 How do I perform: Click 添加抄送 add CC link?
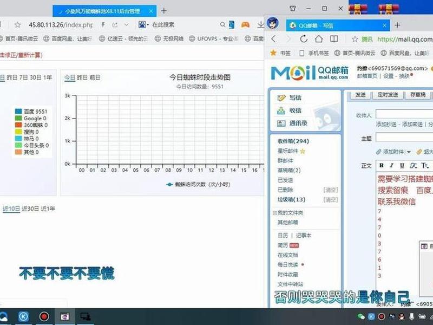tap(386, 125)
